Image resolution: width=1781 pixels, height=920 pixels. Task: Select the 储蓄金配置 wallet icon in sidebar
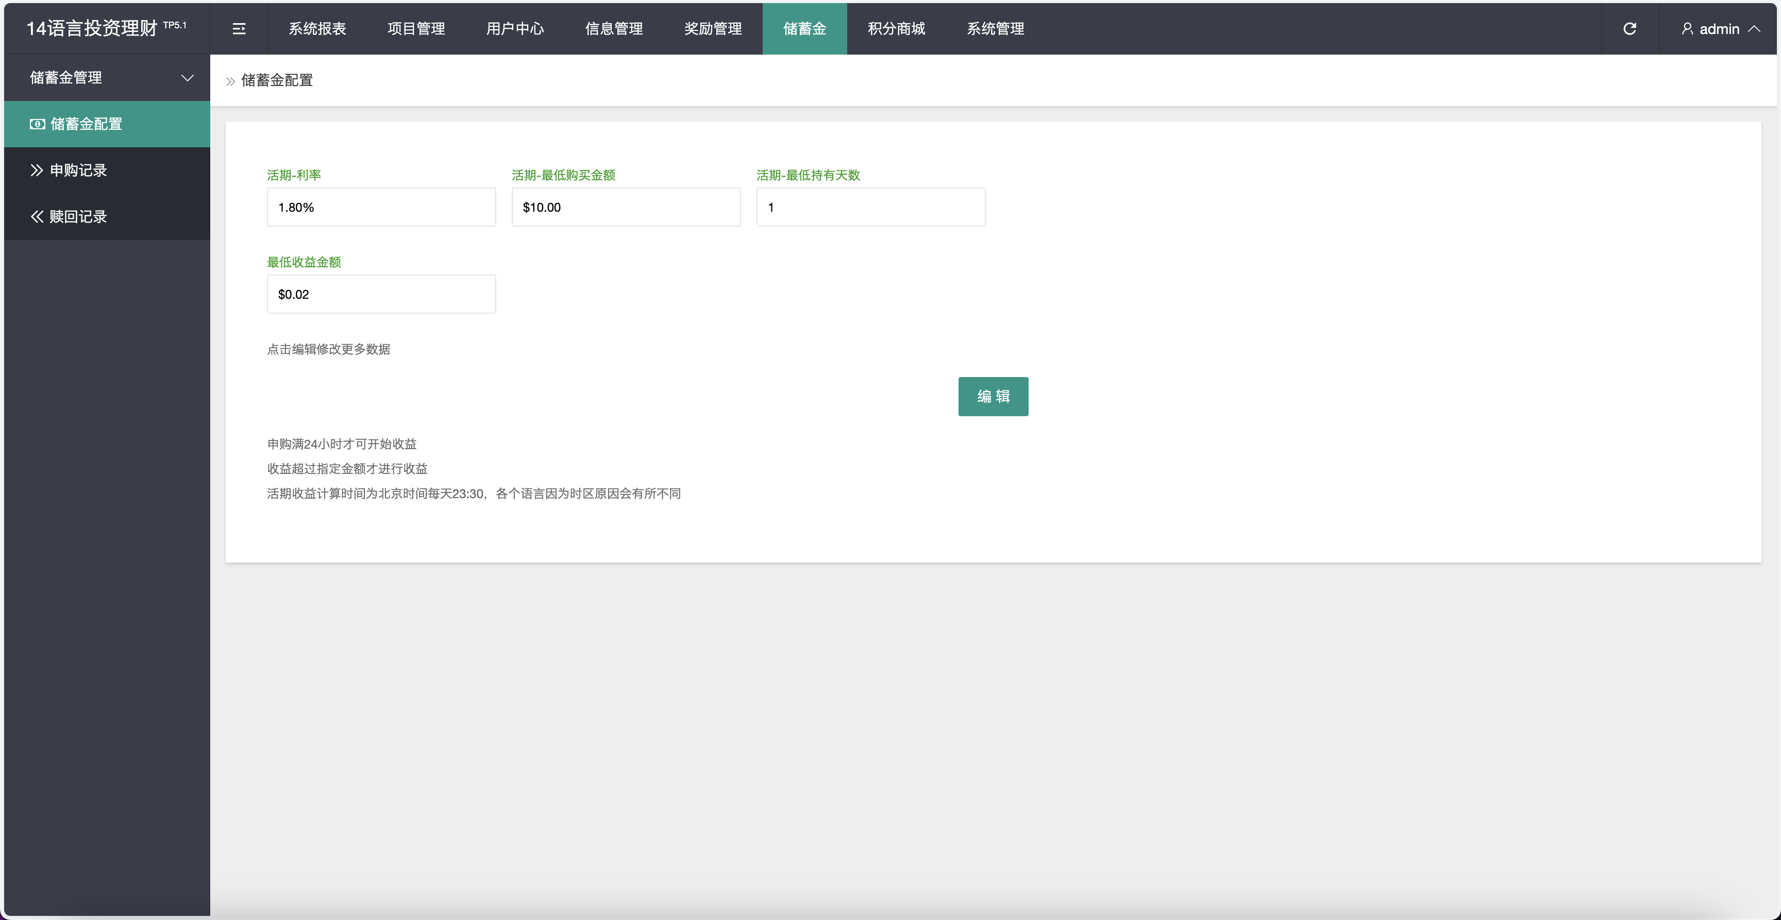(x=36, y=124)
